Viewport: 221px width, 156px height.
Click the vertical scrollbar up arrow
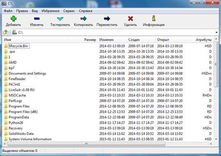pos(216,39)
